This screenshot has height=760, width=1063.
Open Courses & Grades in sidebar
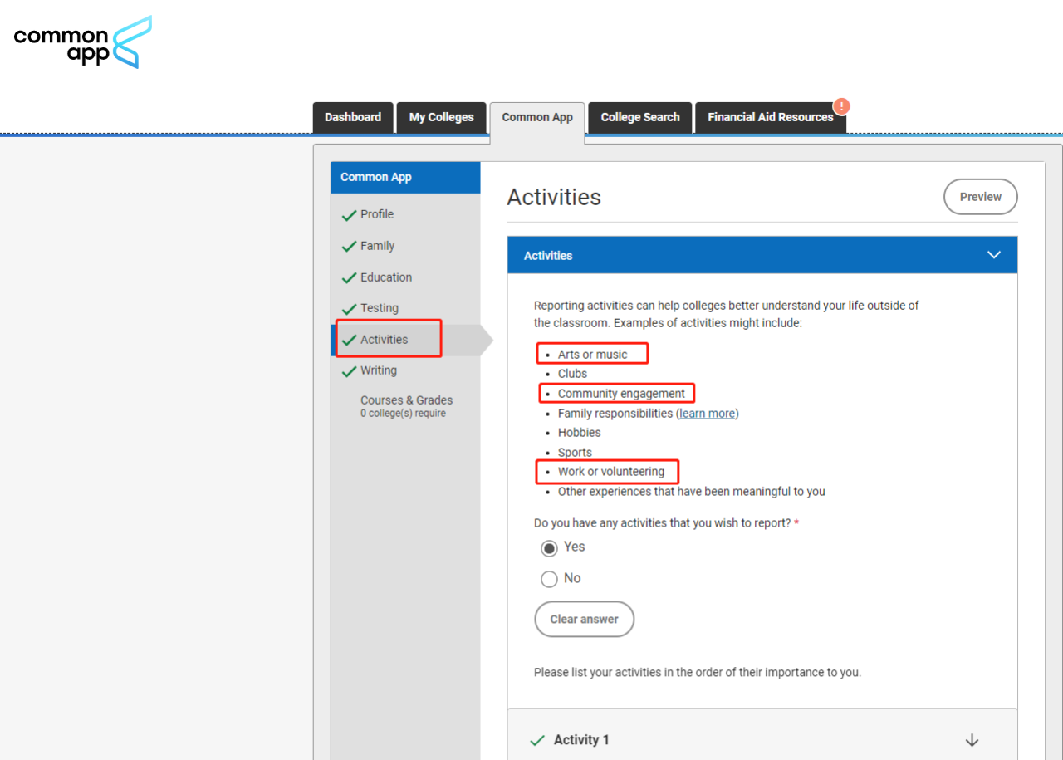(406, 400)
